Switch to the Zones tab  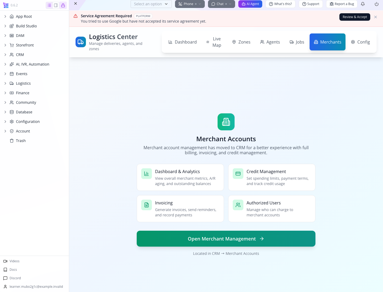click(x=241, y=42)
